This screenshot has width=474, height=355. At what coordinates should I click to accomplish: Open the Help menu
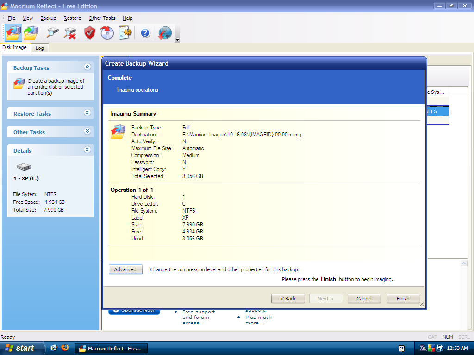128,18
